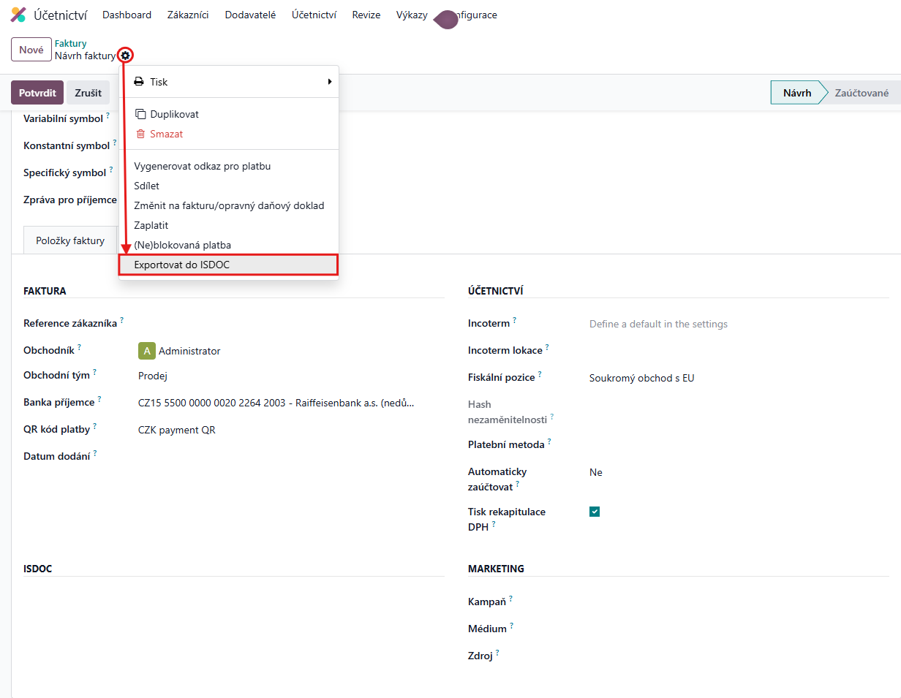Show help tooltip for Incoterm
The image size is (901, 698).
click(x=515, y=320)
